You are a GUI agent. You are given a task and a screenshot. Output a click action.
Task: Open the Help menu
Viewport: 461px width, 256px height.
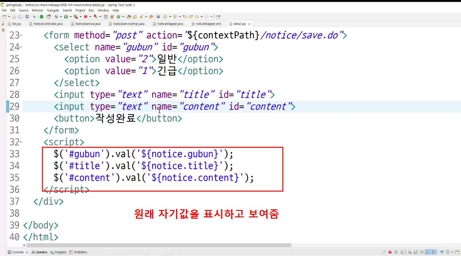[116, 10]
